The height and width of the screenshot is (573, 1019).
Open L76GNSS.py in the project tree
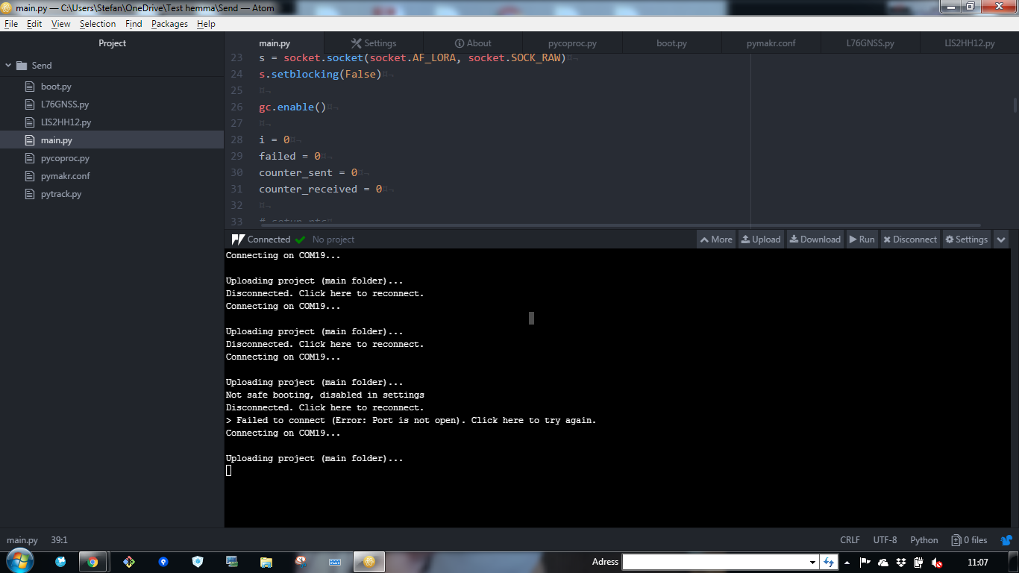pyautogui.click(x=65, y=104)
